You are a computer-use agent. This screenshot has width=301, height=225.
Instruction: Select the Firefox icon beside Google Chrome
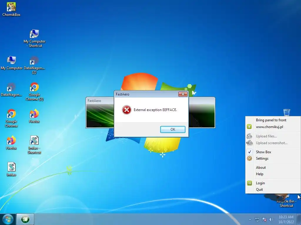click(x=34, y=116)
